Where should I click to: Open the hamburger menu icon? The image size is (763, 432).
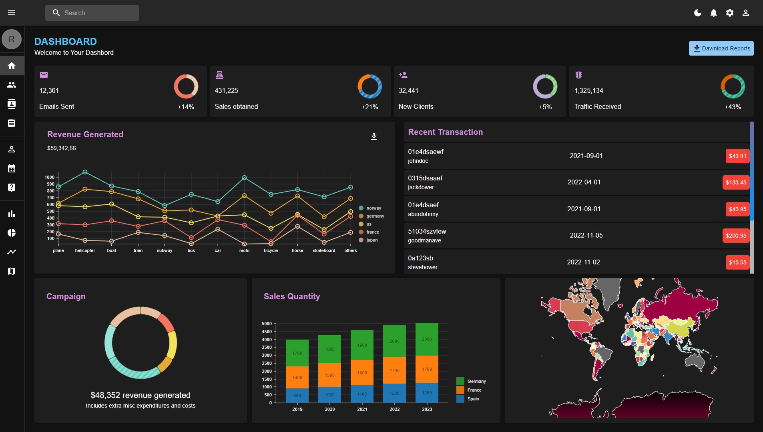pyautogui.click(x=12, y=13)
